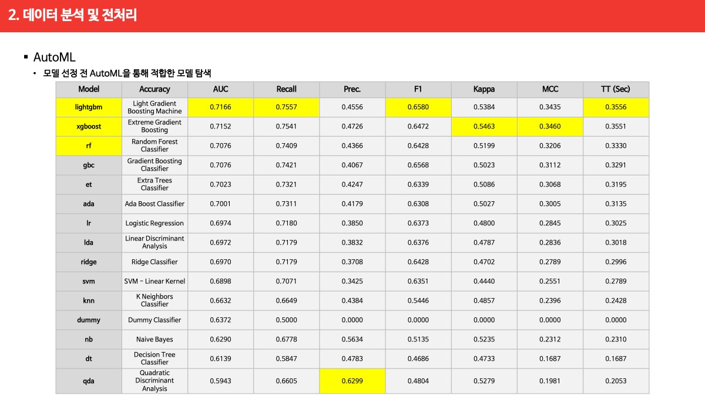The width and height of the screenshot is (705, 396).
Task: Select the 'ada' model cell
Action: (x=89, y=204)
